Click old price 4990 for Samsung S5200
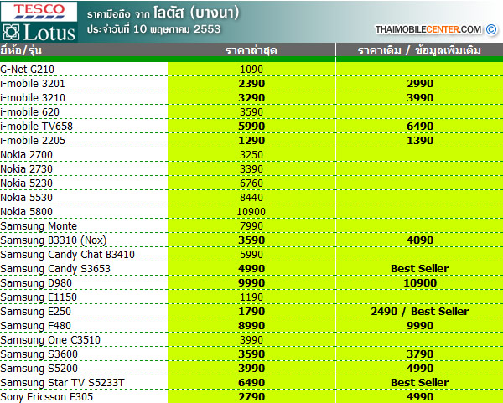503x403 pixels. pyautogui.click(x=420, y=369)
